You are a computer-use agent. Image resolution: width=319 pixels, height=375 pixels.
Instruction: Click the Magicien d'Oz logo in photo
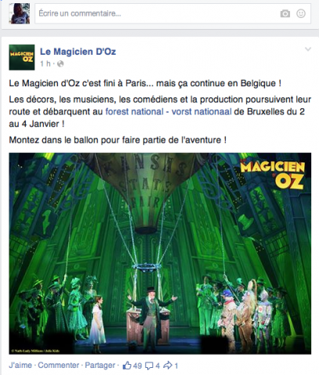273,173
